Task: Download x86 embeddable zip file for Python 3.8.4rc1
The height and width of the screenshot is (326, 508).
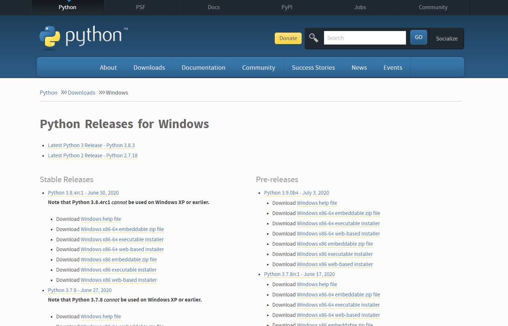Action: [x=119, y=260]
